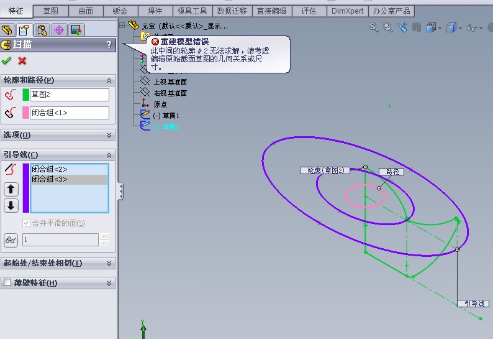Click the path field showing 闭合组<1>
This screenshot has height=339, width=493.
(x=70, y=113)
